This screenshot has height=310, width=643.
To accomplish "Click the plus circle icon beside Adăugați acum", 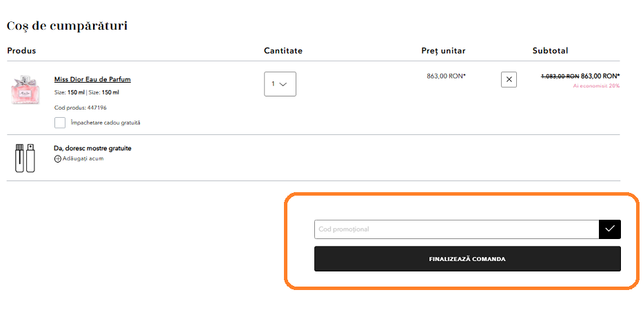I will point(58,158).
